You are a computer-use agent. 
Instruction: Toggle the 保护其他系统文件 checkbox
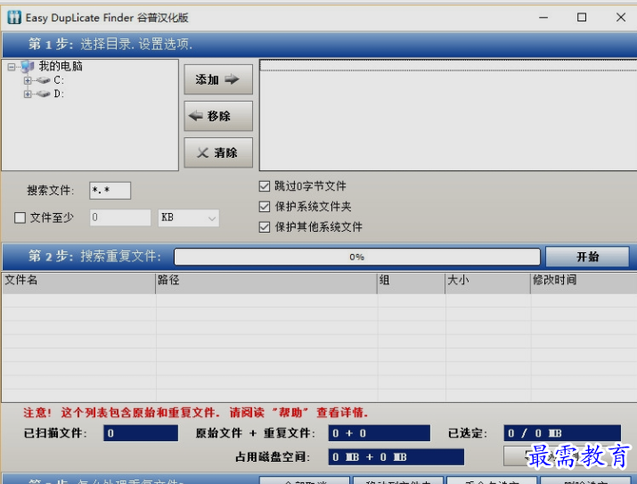click(x=265, y=226)
